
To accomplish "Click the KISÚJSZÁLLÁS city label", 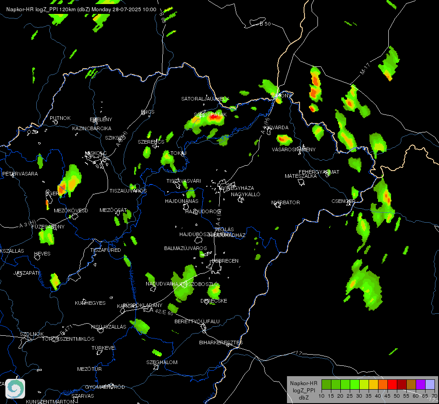I will 109,327.
